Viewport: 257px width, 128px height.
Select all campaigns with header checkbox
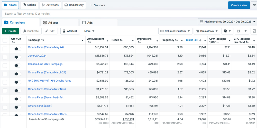click(5, 40)
